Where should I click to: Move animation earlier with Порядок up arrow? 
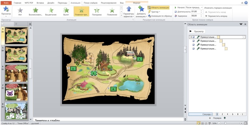pos(210,118)
